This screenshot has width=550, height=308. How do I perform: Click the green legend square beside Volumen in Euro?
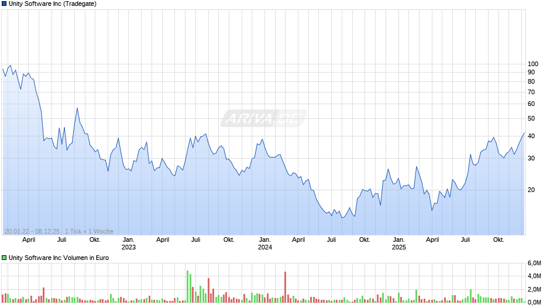click(4, 258)
